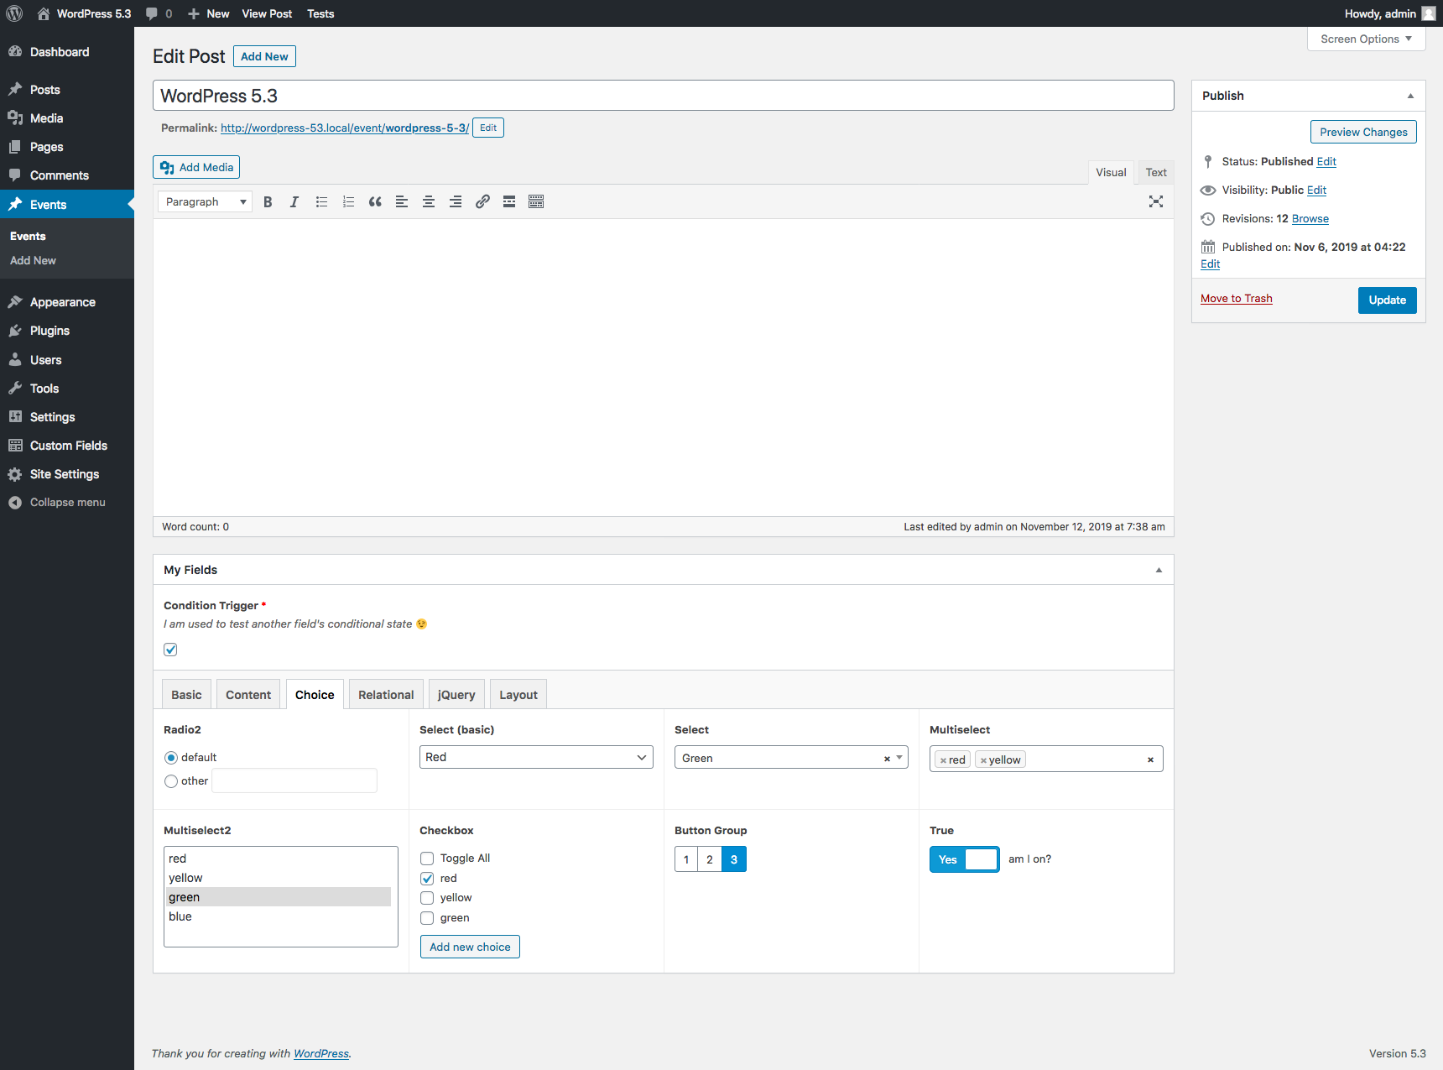Switch to the Relational tab
This screenshot has width=1443, height=1070.
[x=386, y=695]
